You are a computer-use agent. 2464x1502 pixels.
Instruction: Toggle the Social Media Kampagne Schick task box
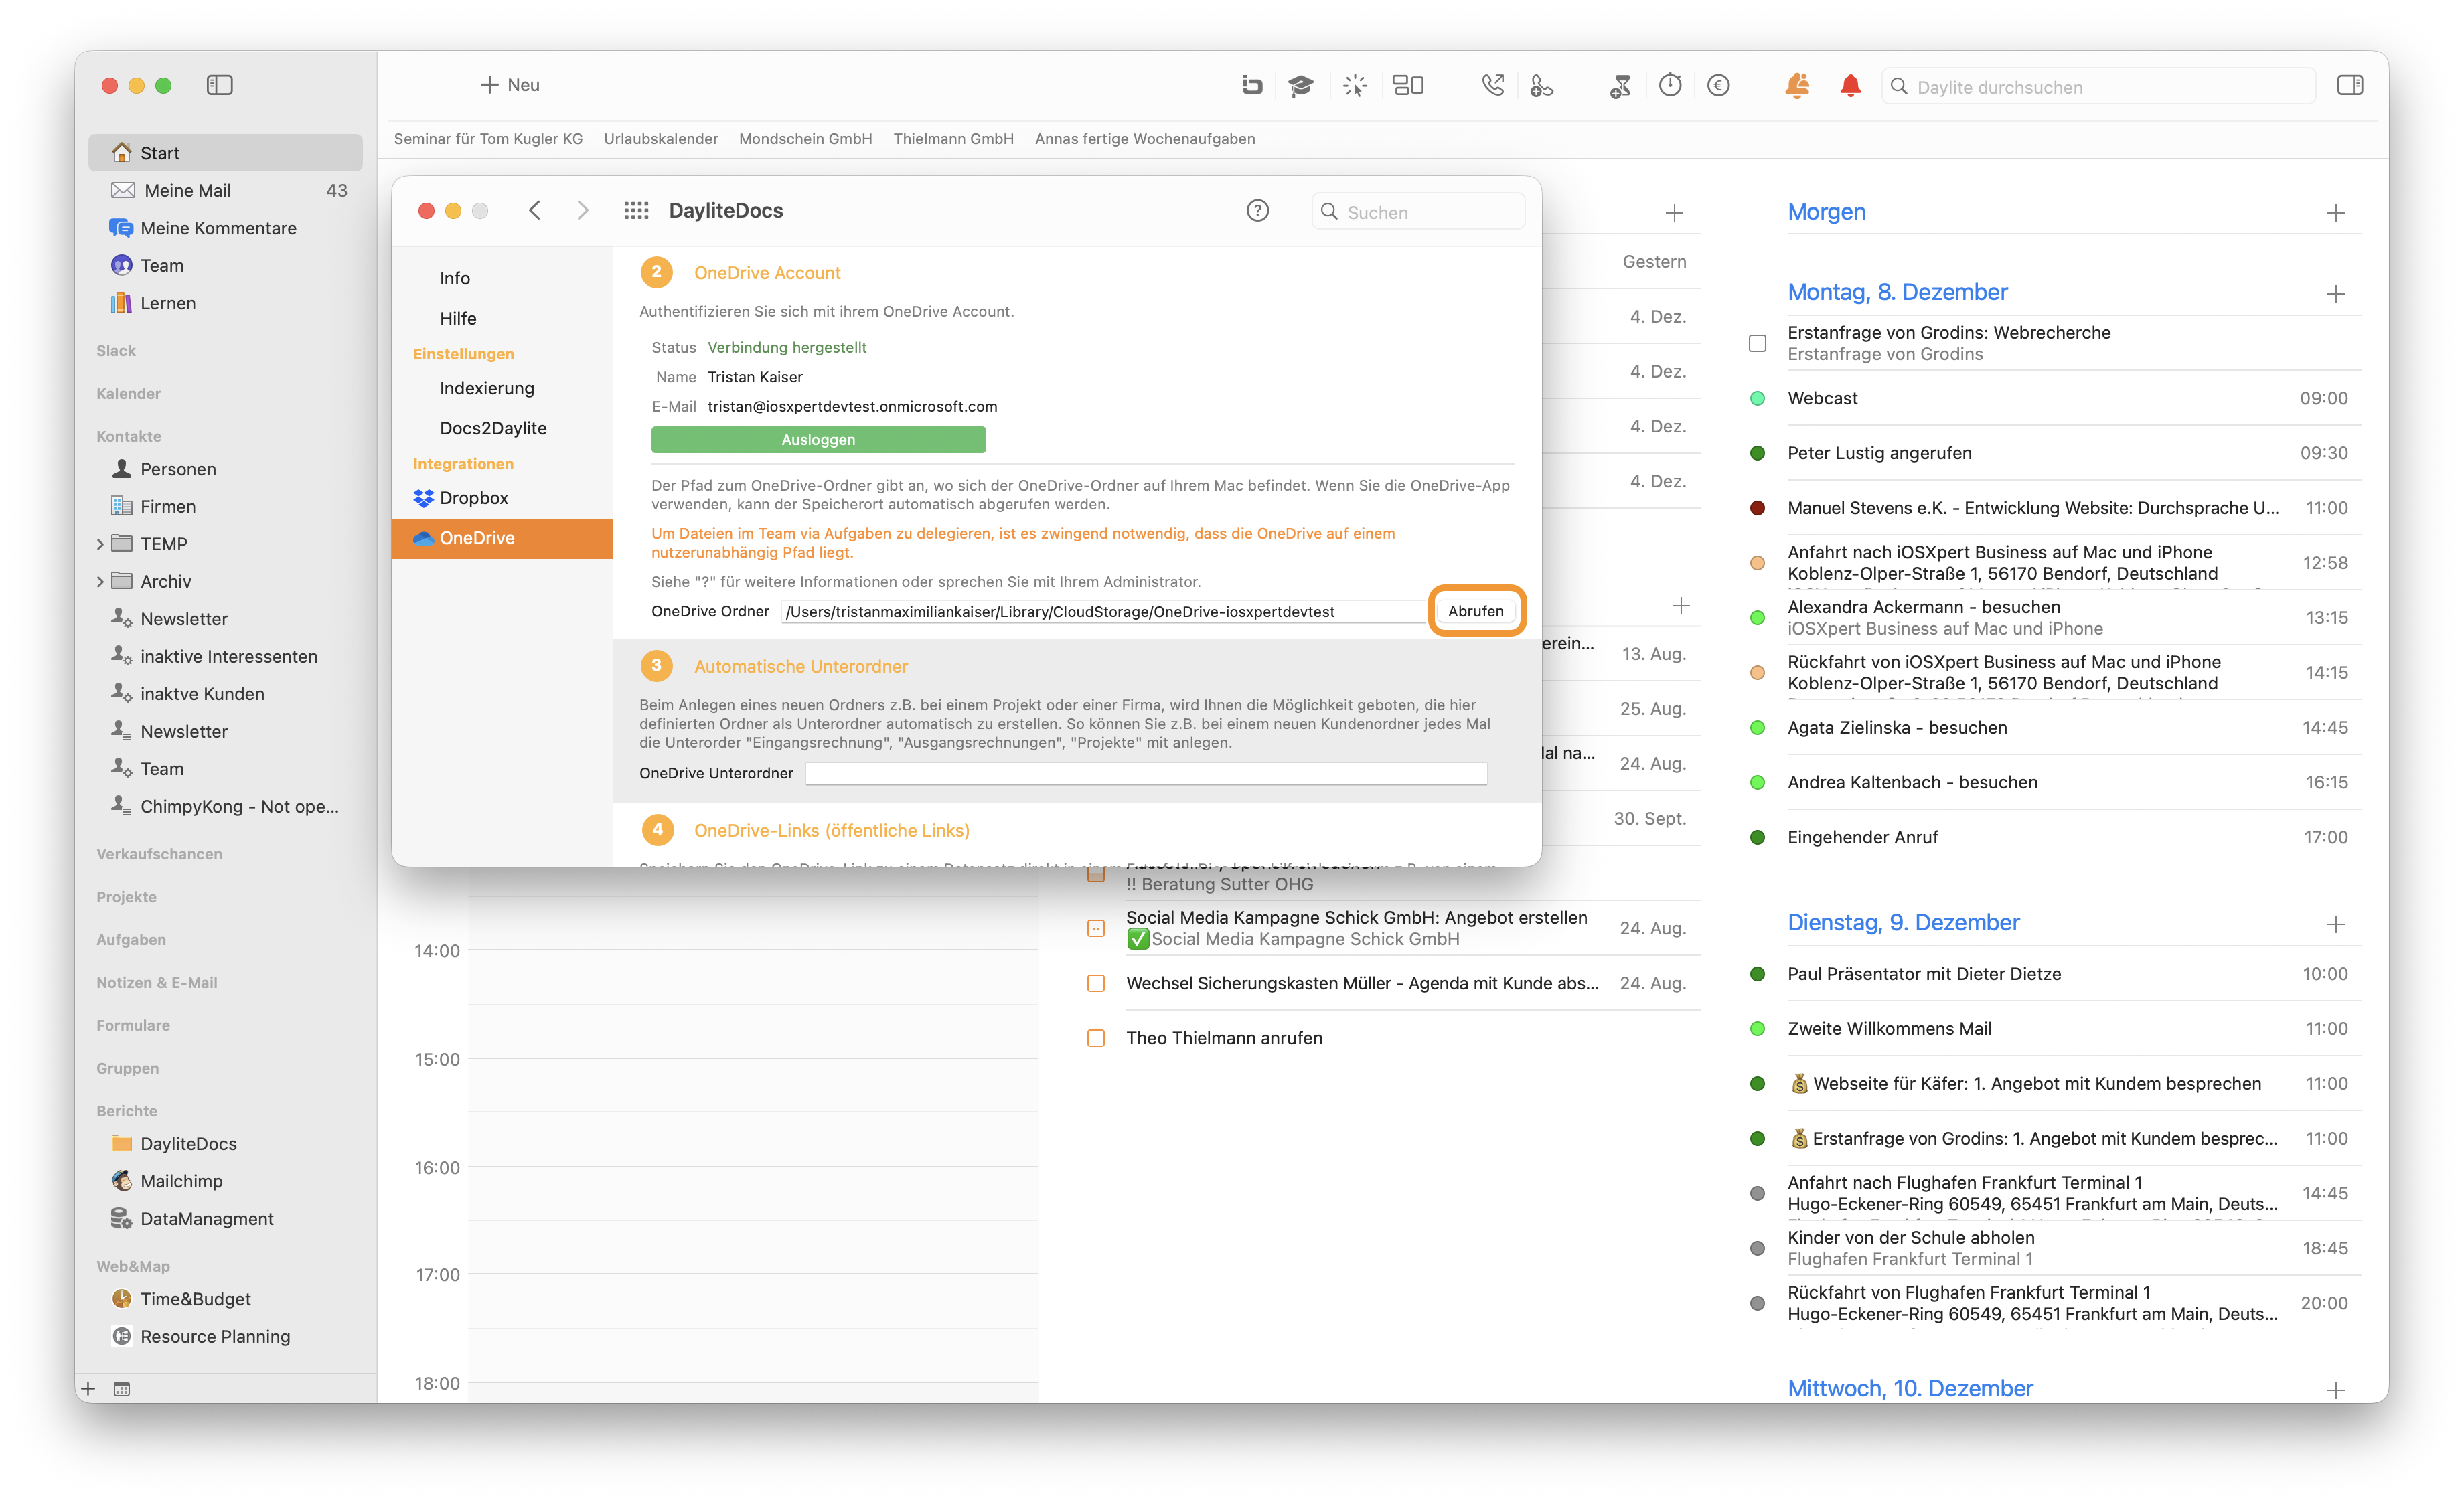point(1096,928)
